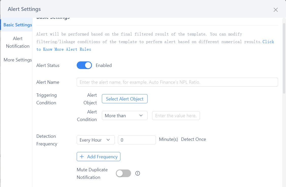Enable Mute Duplicate Notification
Image resolution: width=286 pixels, height=187 pixels.
tap(123, 173)
